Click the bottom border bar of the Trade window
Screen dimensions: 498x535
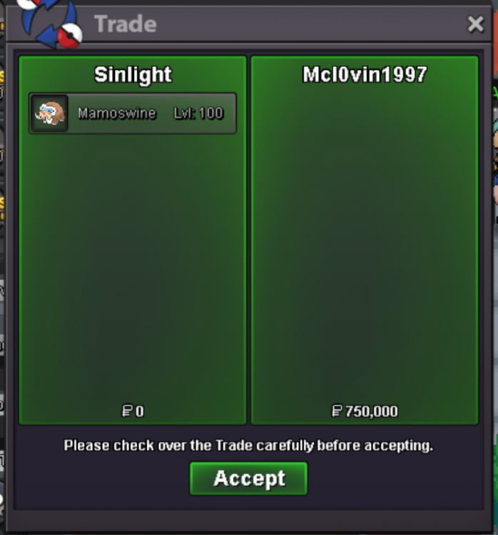[248, 521]
